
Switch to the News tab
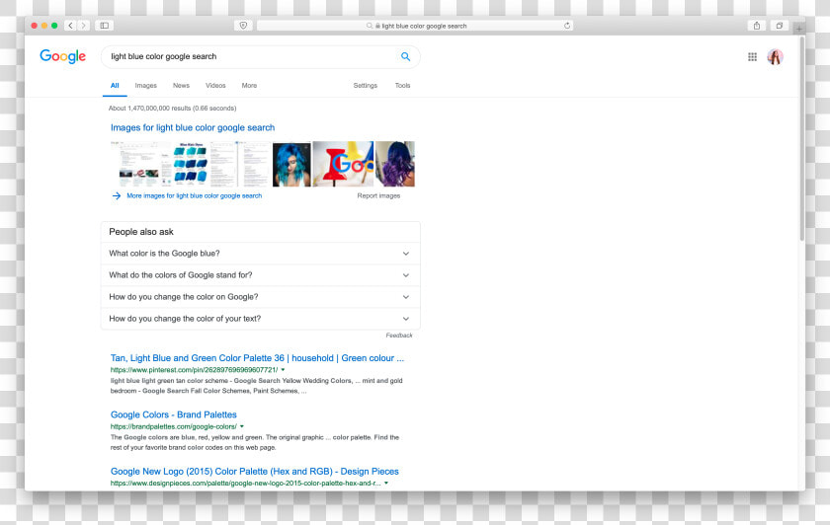[181, 86]
